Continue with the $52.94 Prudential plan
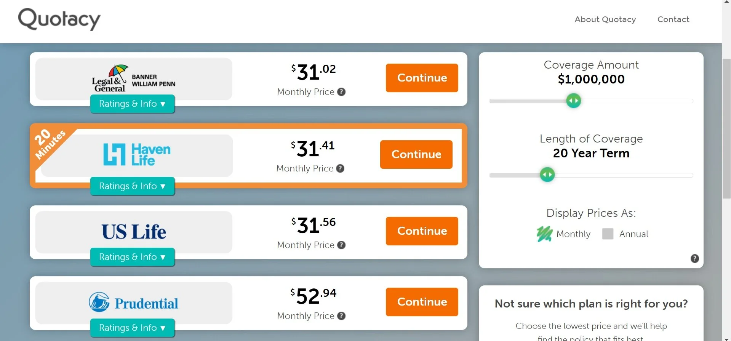Image resolution: width=731 pixels, height=341 pixels. click(x=422, y=302)
